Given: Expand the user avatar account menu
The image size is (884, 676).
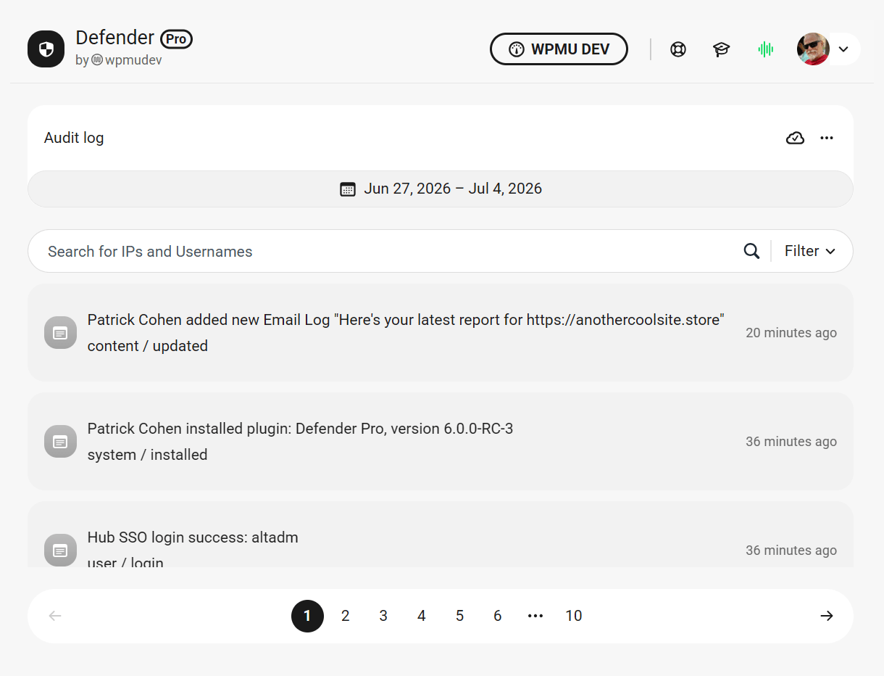Looking at the screenshot, I should (x=828, y=49).
